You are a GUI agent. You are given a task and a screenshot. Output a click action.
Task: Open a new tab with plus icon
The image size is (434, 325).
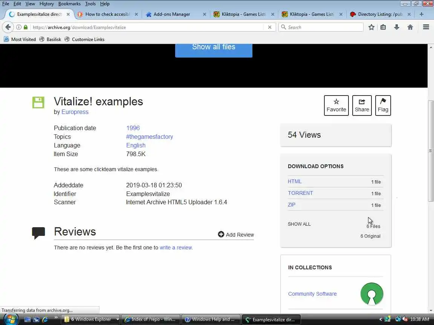[x=422, y=14]
